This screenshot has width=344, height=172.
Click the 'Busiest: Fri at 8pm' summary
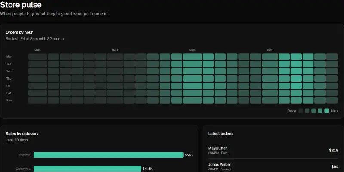coord(35,39)
